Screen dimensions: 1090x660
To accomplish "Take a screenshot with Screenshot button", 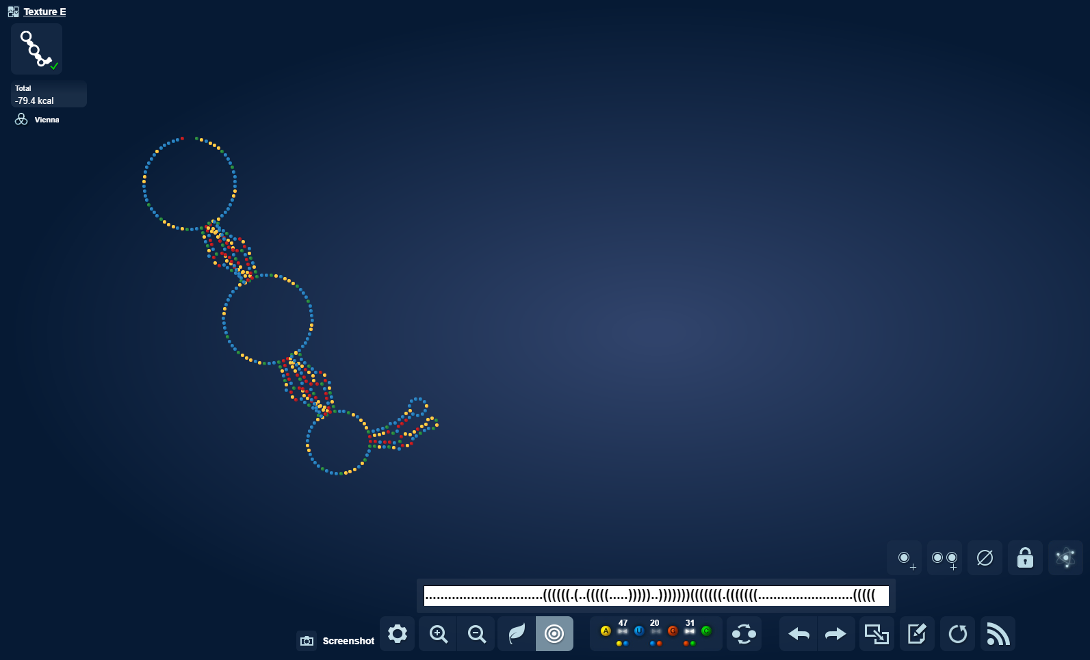I will coord(337,641).
